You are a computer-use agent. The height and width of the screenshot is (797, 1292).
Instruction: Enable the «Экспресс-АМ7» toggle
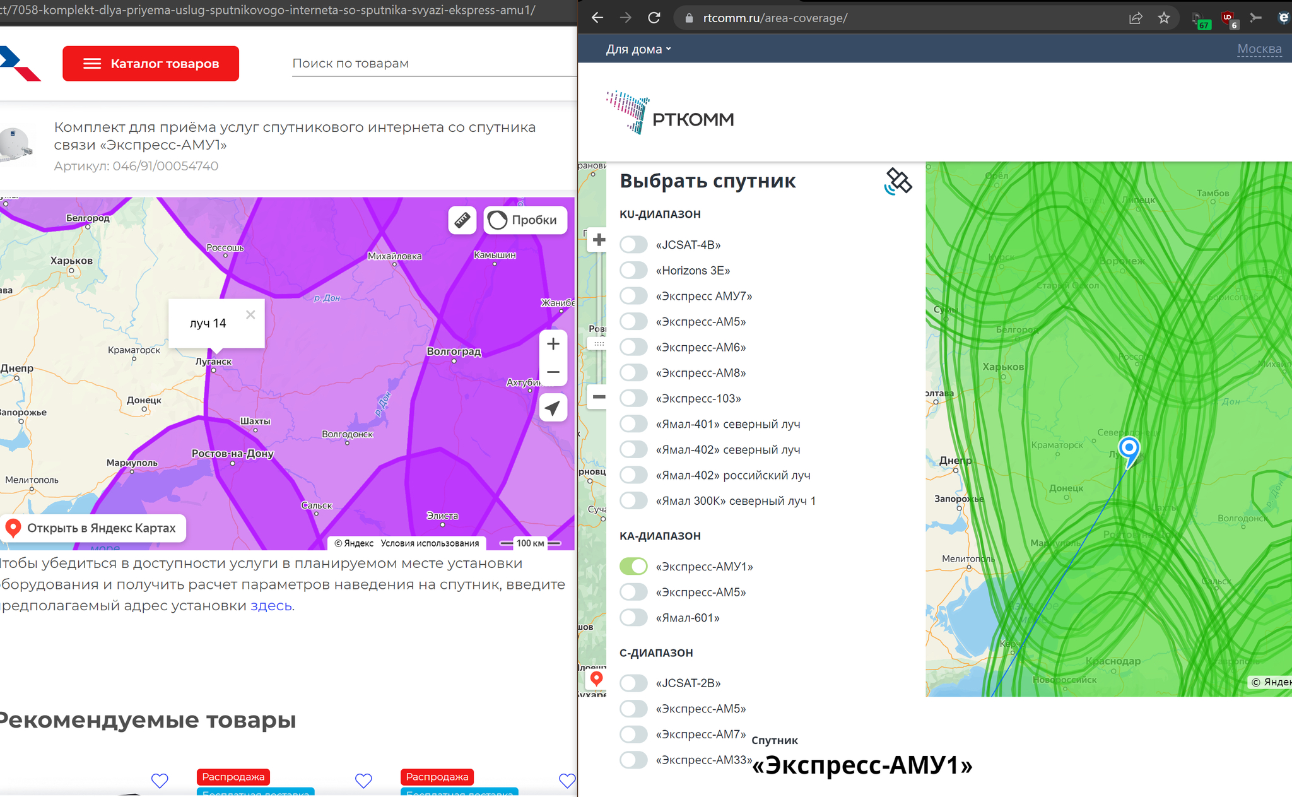pyautogui.click(x=633, y=735)
